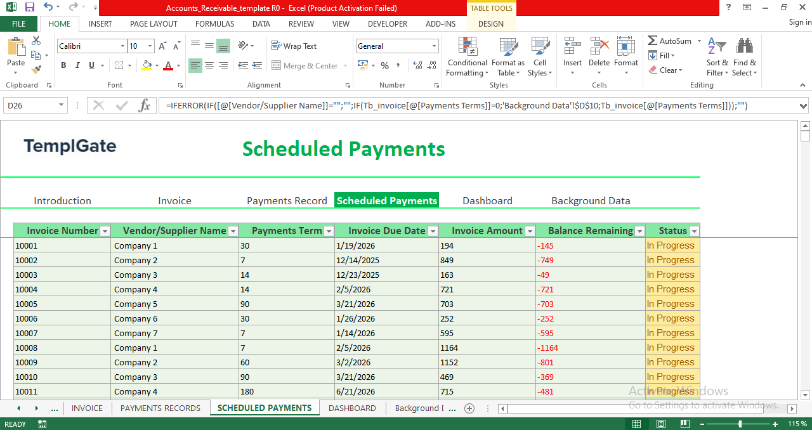Open the FILE tab
The image size is (812, 430).
coord(19,24)
